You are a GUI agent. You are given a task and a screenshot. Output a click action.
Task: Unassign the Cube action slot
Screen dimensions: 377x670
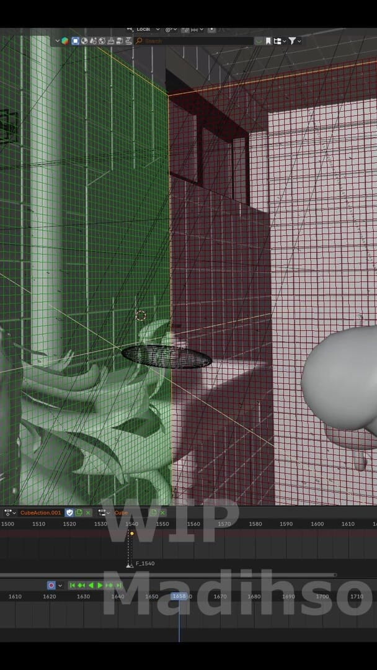pos(162,513)
